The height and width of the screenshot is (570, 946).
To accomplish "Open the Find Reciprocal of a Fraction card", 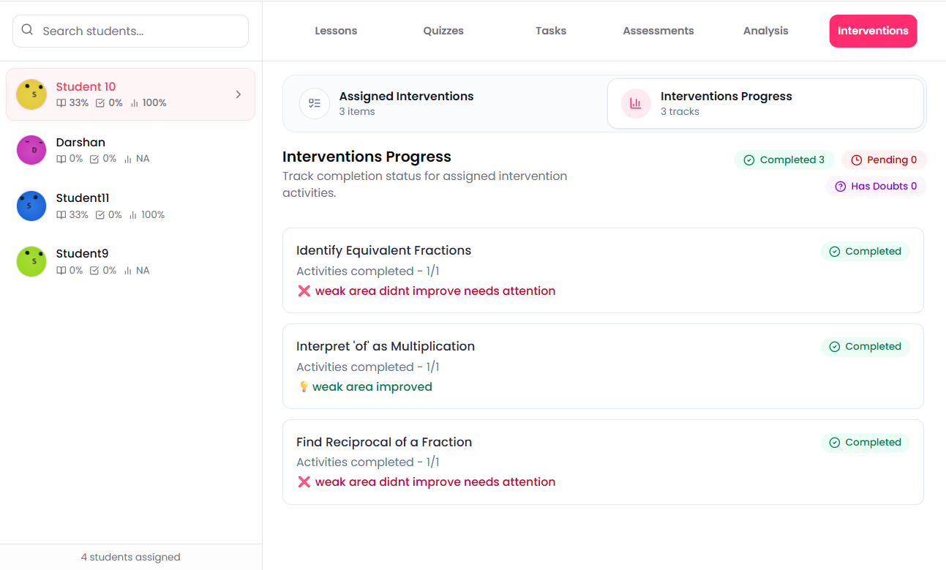I will 603,462.
